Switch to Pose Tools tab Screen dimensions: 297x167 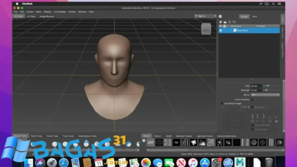click(x=68, y=136)
